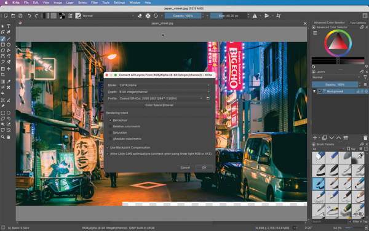The height and width of the screenshot is (231, 369).
Task: Toggle Preserve Alpha checker icon
Action: click(148, 15)
